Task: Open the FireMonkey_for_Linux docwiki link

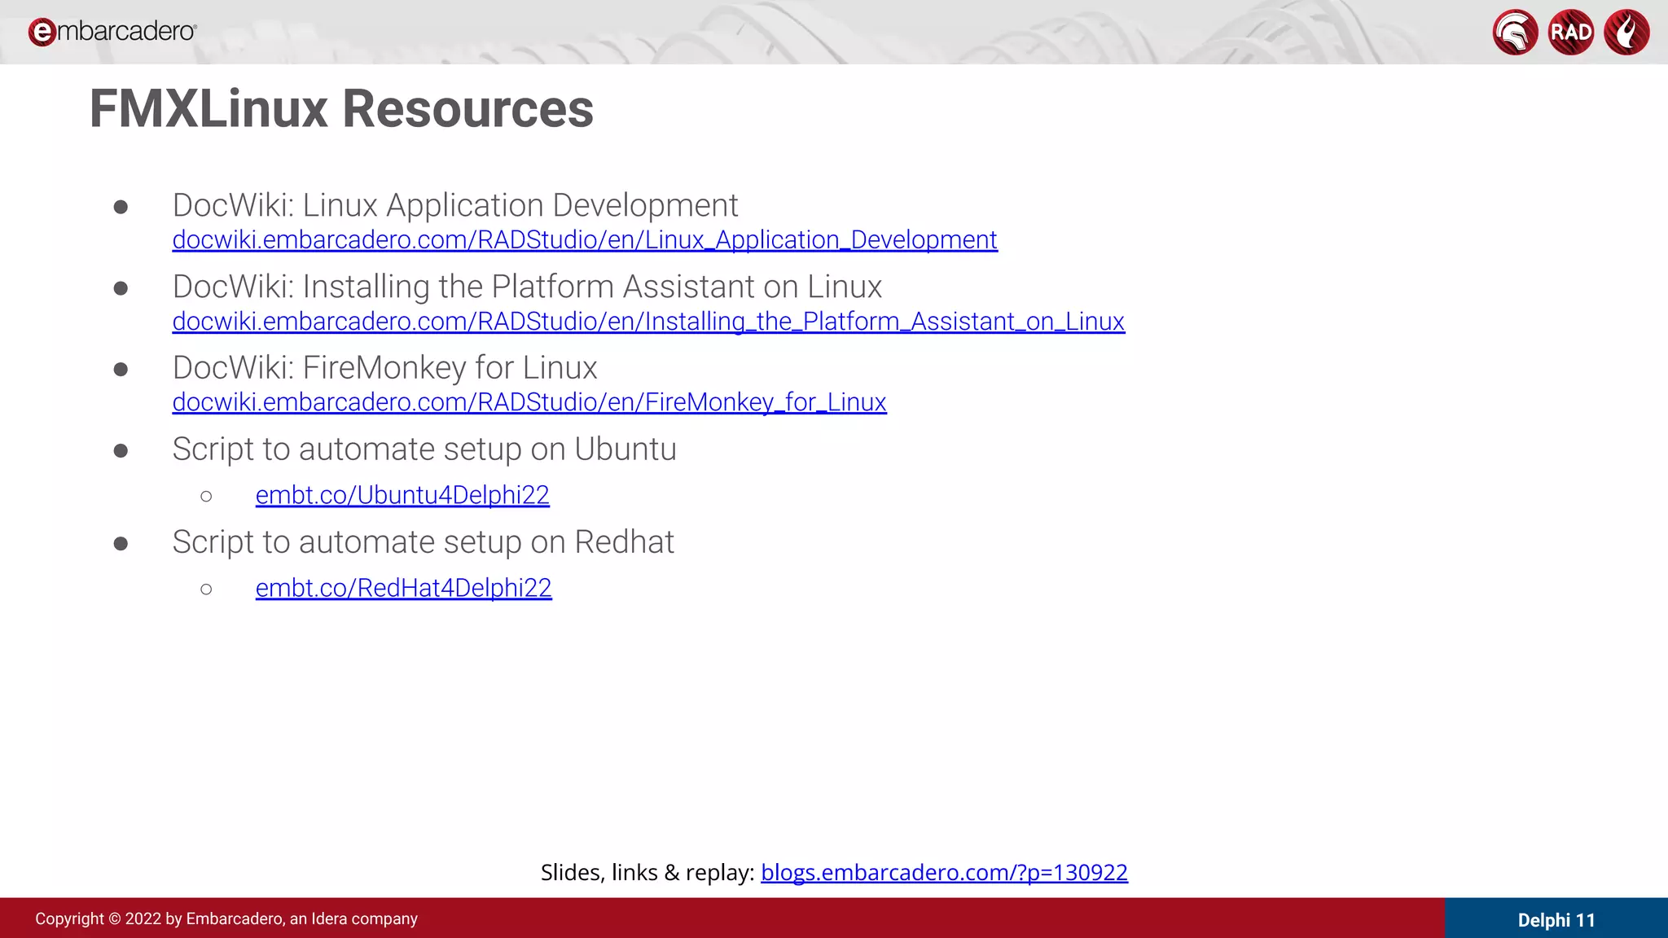Action: tap(529, 402)
